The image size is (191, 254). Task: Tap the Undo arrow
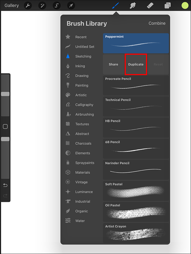[5, 185]
